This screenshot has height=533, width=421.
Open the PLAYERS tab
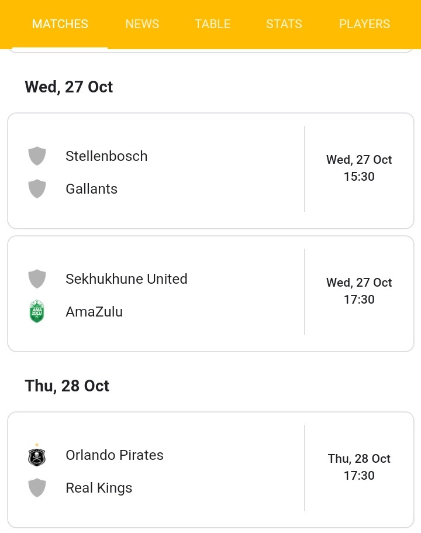click(365, 24)
